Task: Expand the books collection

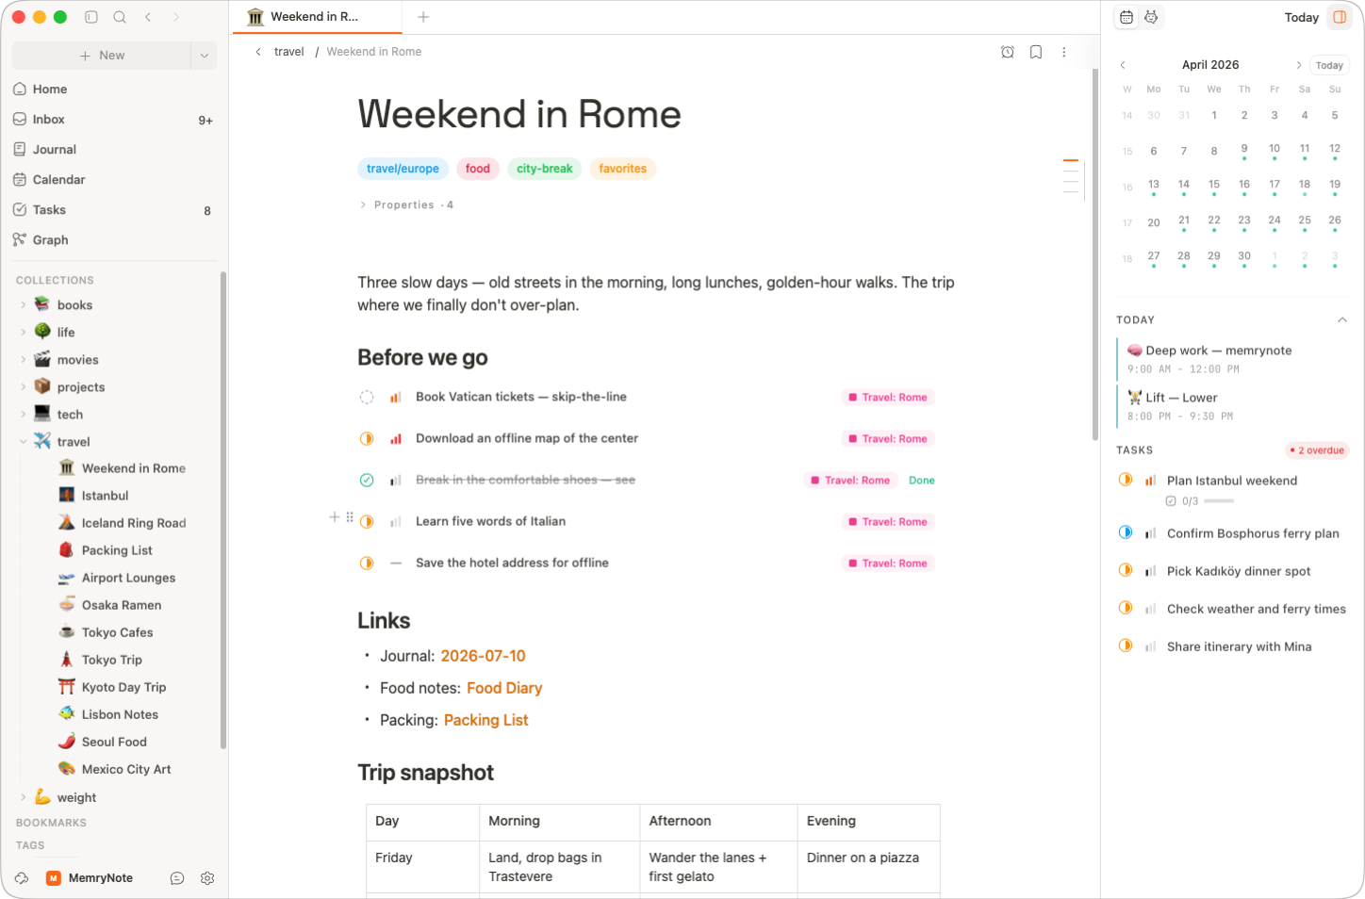Action: click(24, 305)
